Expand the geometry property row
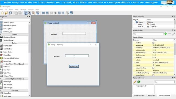 coord(134,45)
